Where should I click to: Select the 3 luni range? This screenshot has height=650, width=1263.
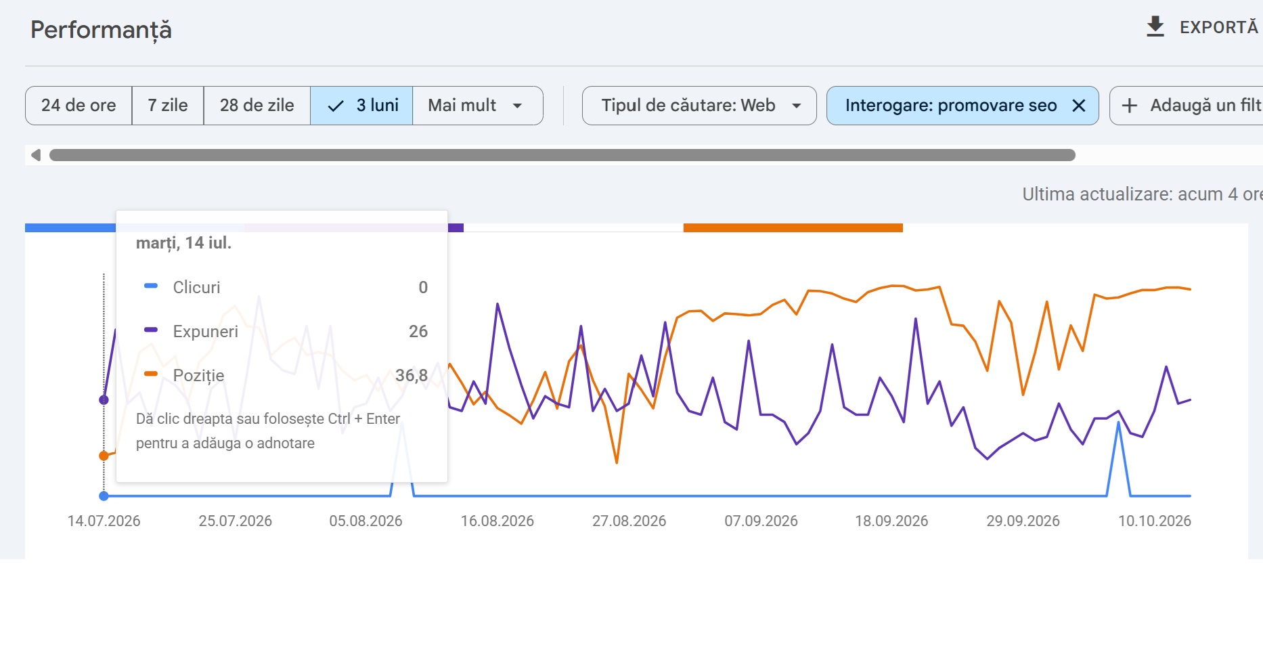tap(361, 106)
